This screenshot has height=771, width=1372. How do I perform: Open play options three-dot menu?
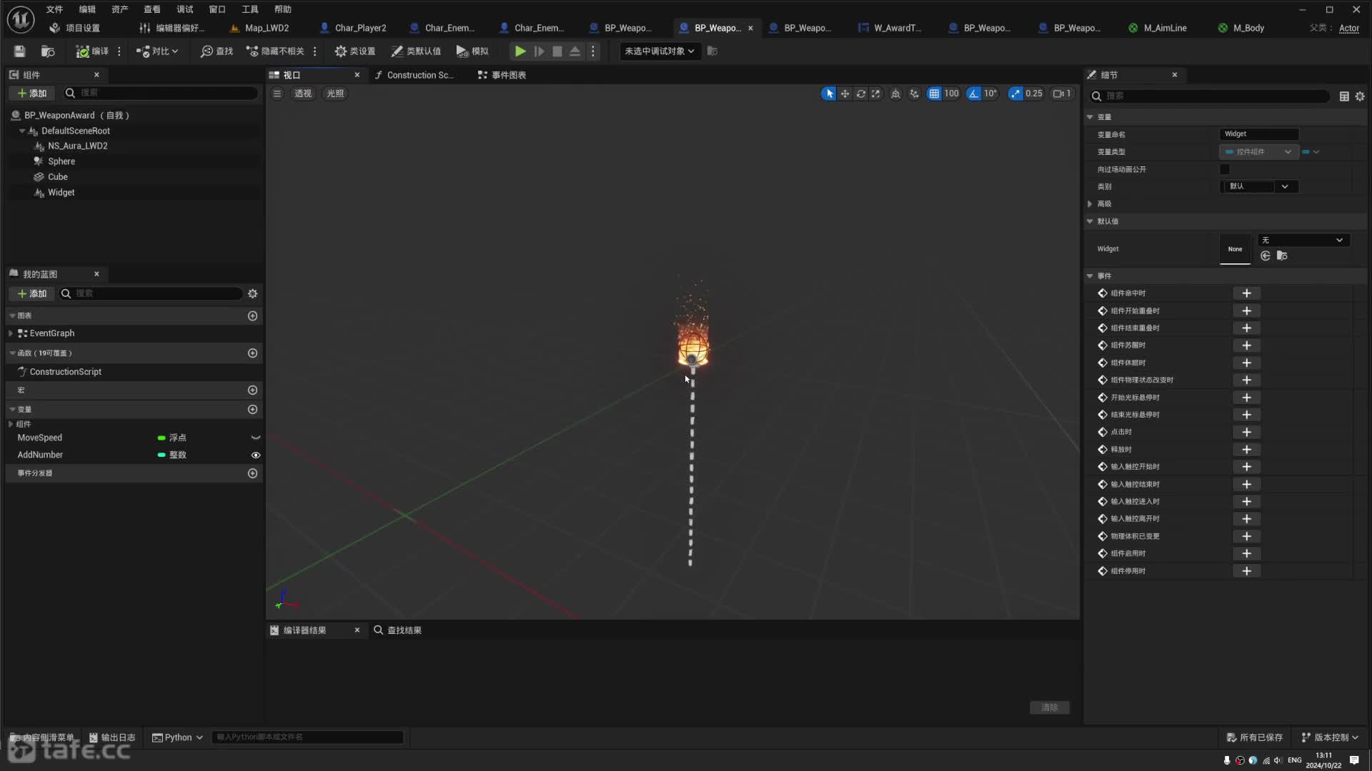(592, 51)
